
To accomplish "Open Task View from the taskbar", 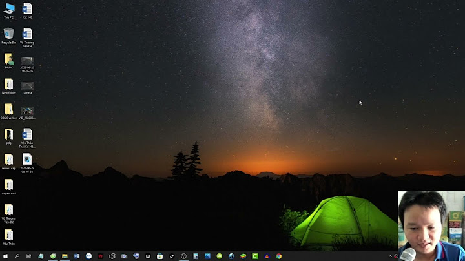I will click(29, 256).
